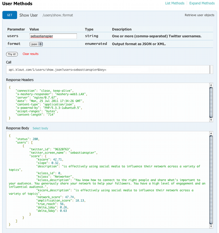The image size is (219, 233).
Task: Click the "format" parameter name
Action: [14, 44]
